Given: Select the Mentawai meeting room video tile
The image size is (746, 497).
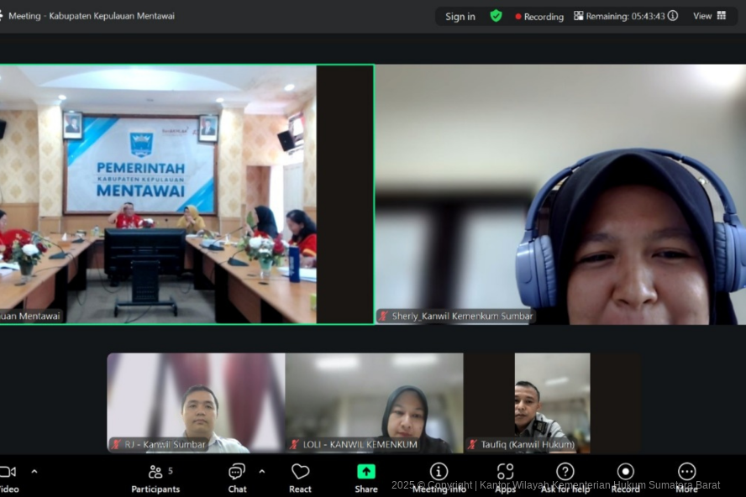Looking at the screenshot, I should pyautogui.click(x=186, y=195).
